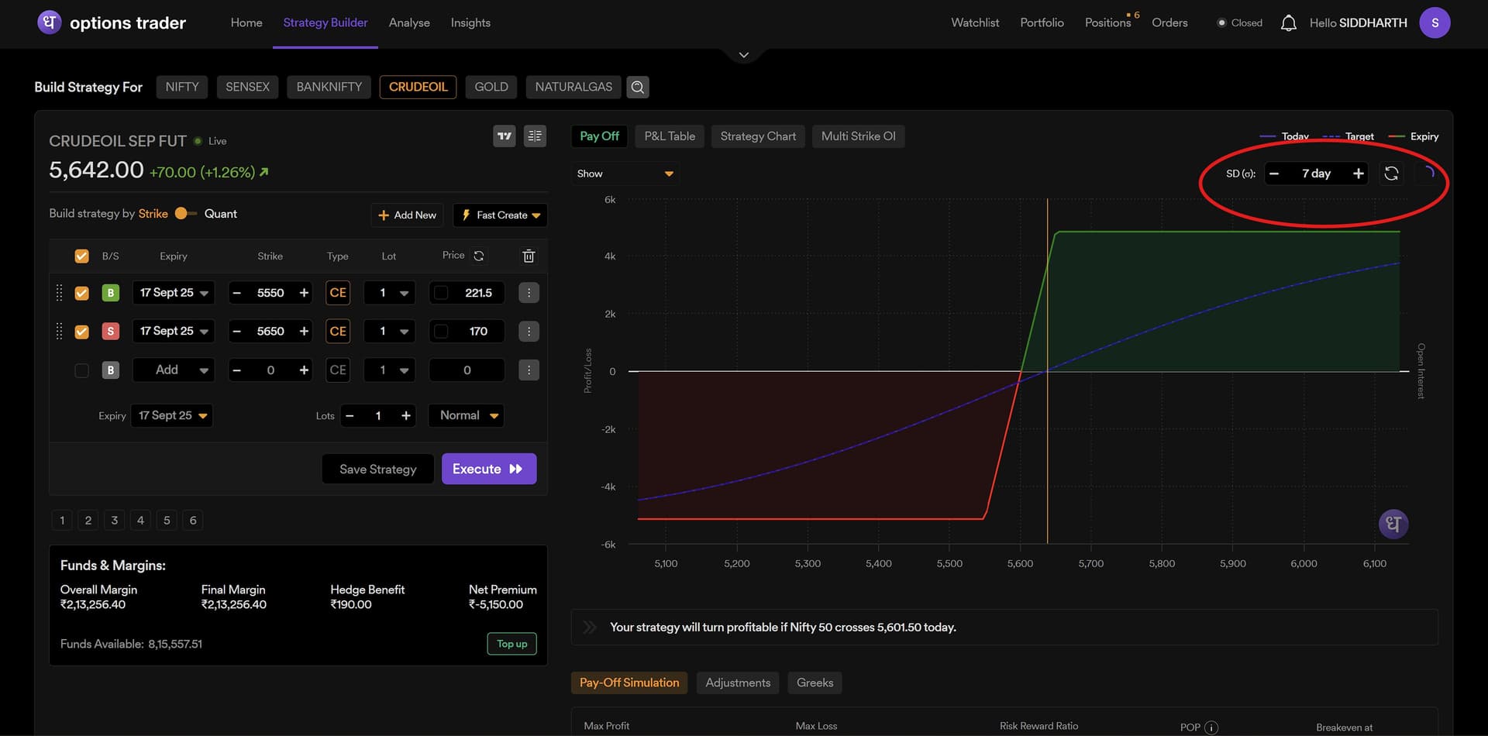Image resolution: width=1488 pixels, height=736 pixels.
Task: Click the trash icon to delete legs
Action: point(529,256)
